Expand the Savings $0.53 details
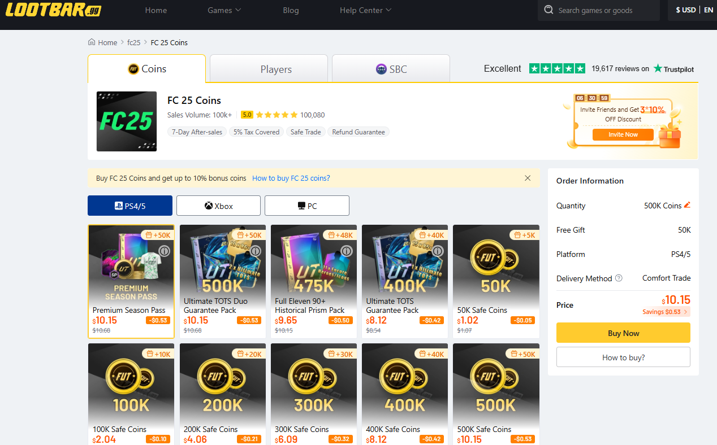Viewport: 717px width, 445px height. tap(666, 312)
